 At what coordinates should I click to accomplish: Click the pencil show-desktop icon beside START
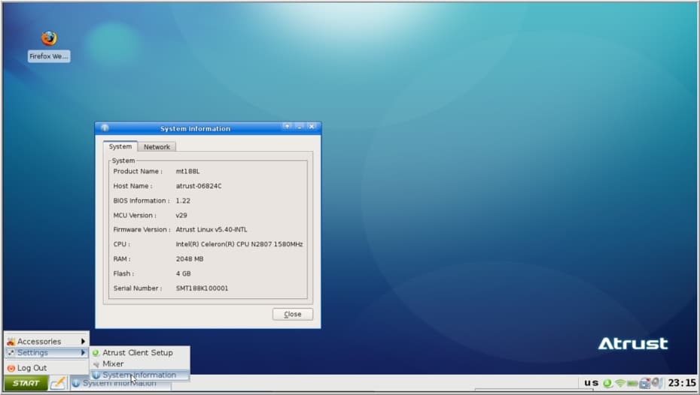point(58,383)
